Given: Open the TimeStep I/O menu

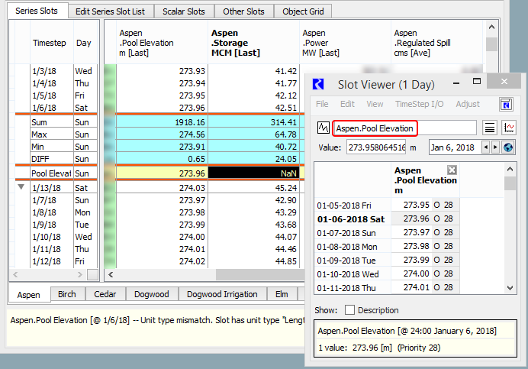Looking at the screenshot, I should 419,104.
